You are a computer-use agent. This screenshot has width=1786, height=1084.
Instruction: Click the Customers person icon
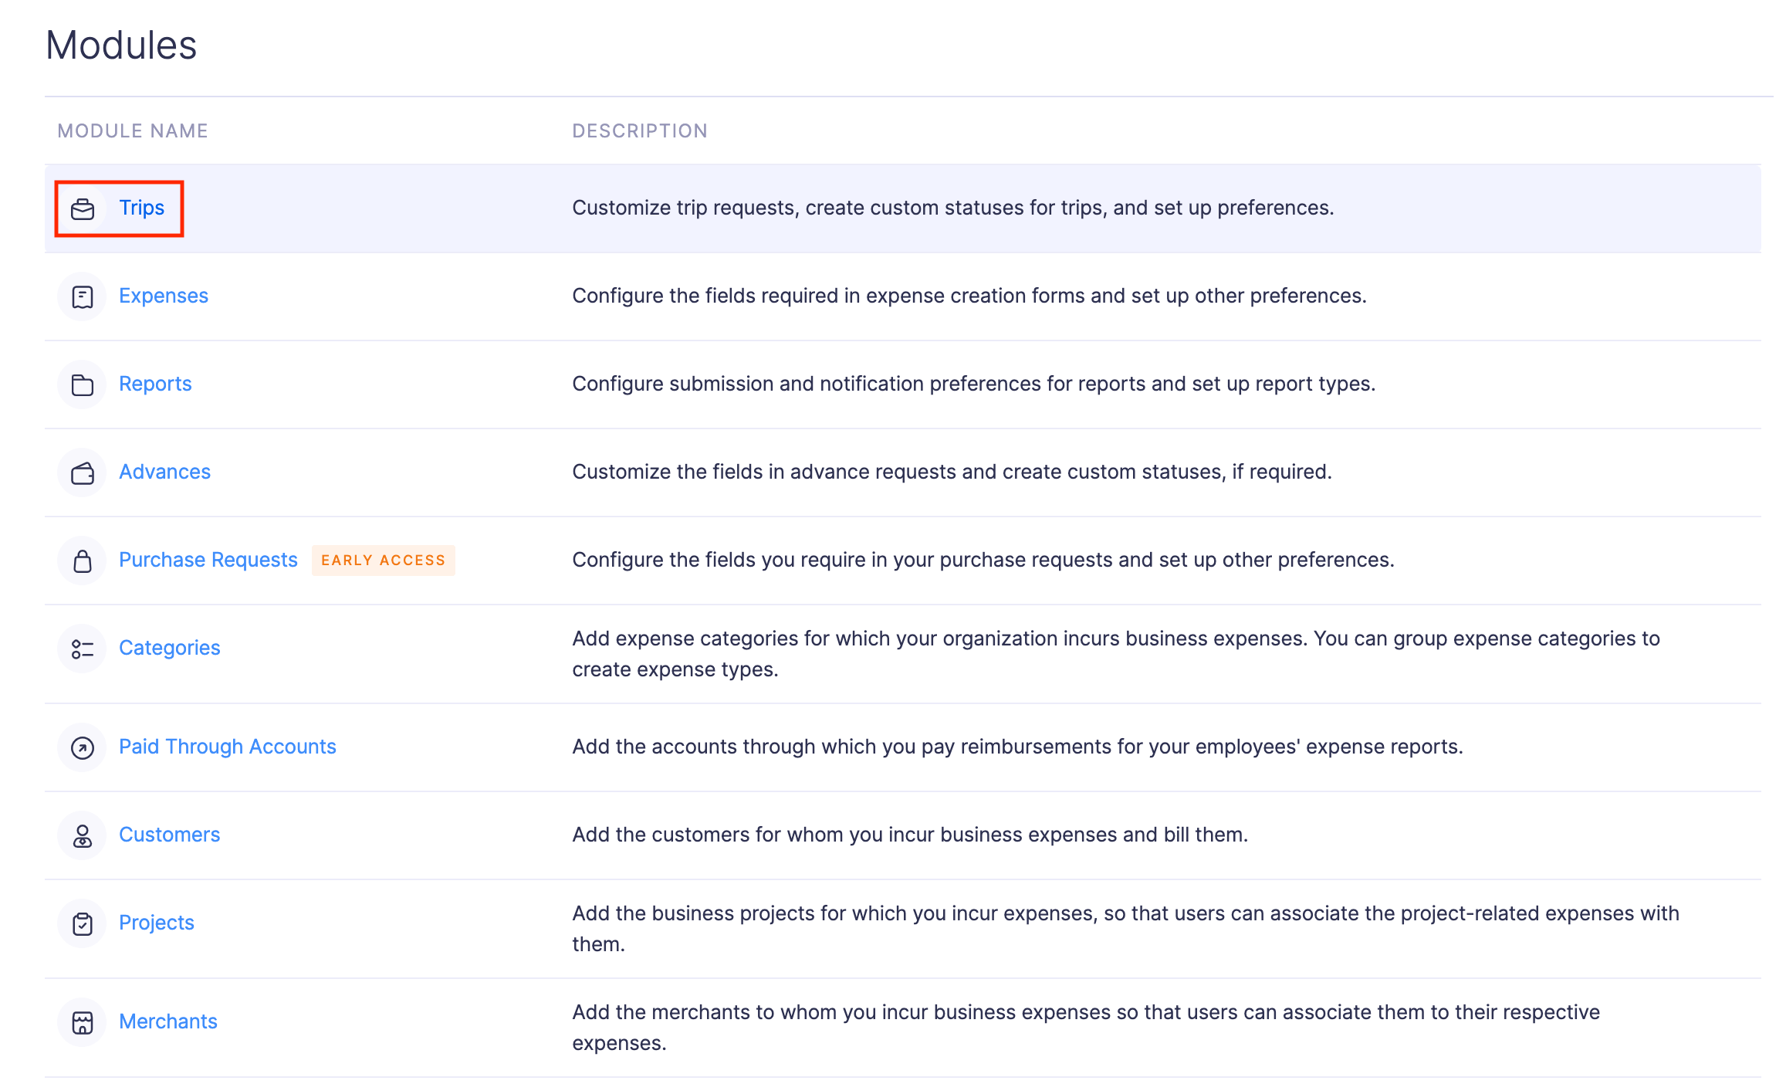[83, 835]
